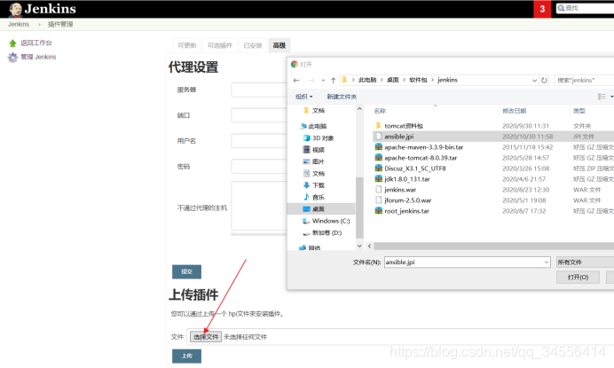Click the 上传 upload button
Viewport: 614px width, 368px height.
[x=187, y=356]
